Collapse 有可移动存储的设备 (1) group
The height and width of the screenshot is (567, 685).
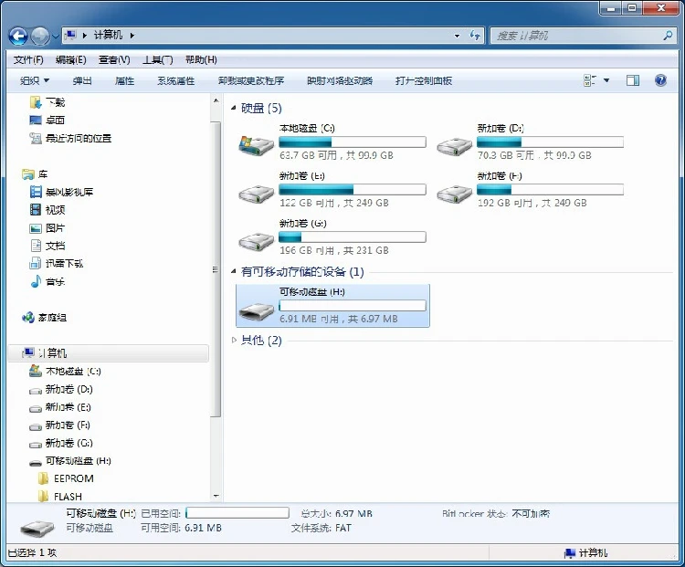233,272
